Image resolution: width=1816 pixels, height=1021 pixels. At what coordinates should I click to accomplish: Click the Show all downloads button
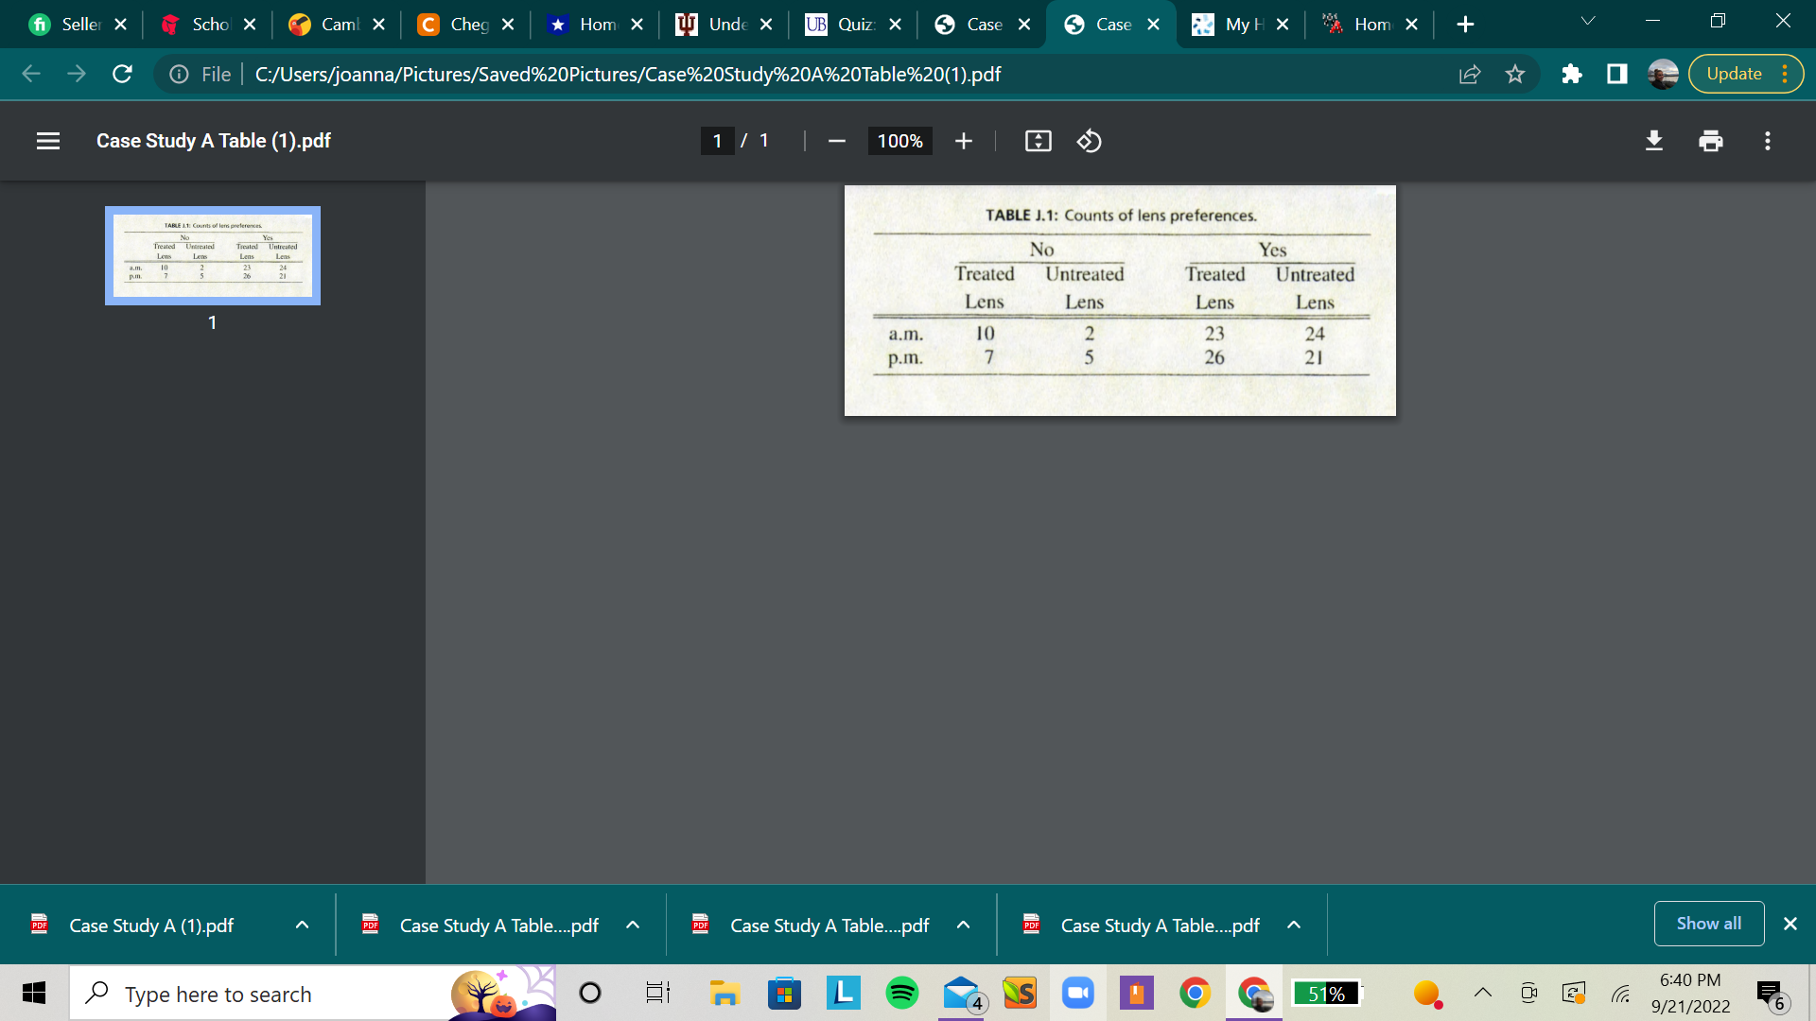coord(1708,924)
